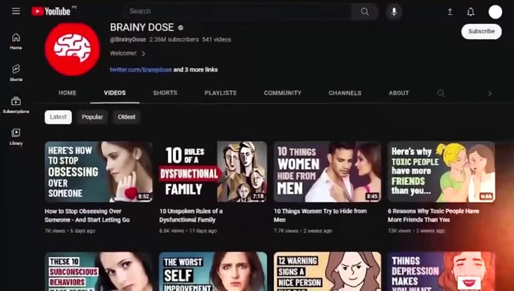This screenshot has width=514, height=291.
Task: Click the '541 videos' count text
Action: pos(217,40)
